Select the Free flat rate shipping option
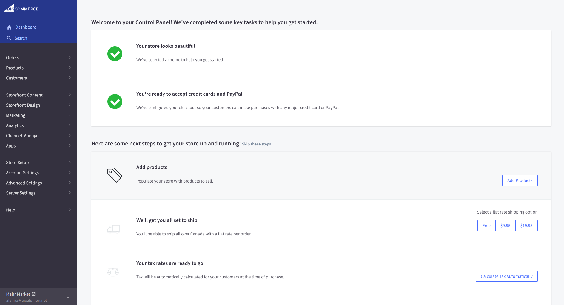This screenshot has height=305, width=564. [x=486, y=226]
